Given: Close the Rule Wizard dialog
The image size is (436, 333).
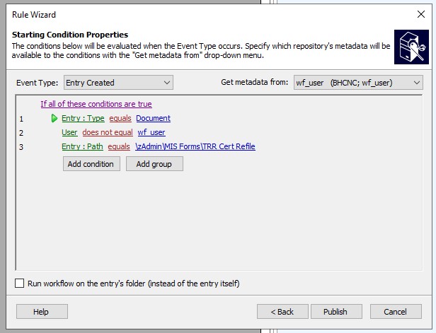Looking at the screenshot, I should click(x=421, y=14).
